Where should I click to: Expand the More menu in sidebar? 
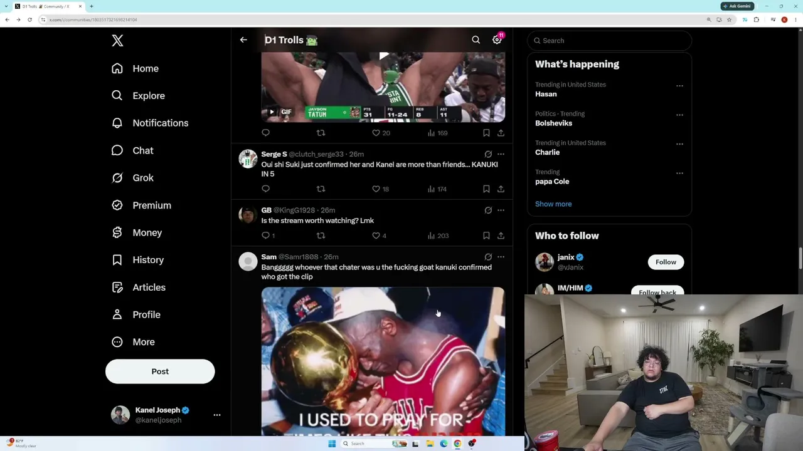point(133,342)
